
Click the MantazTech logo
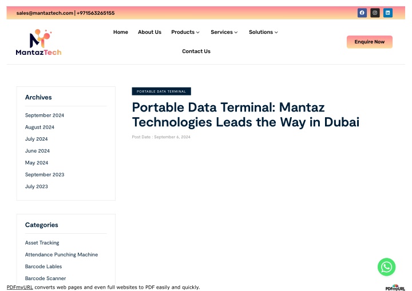coord(39,43)
